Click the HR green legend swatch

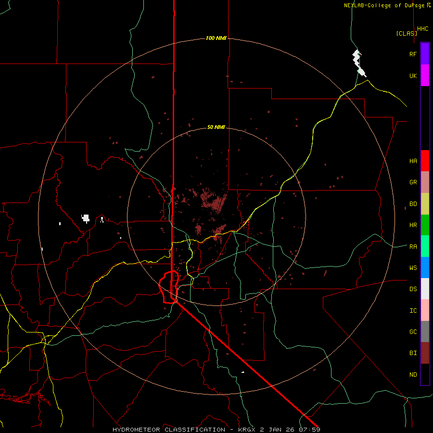pos(425,225)
